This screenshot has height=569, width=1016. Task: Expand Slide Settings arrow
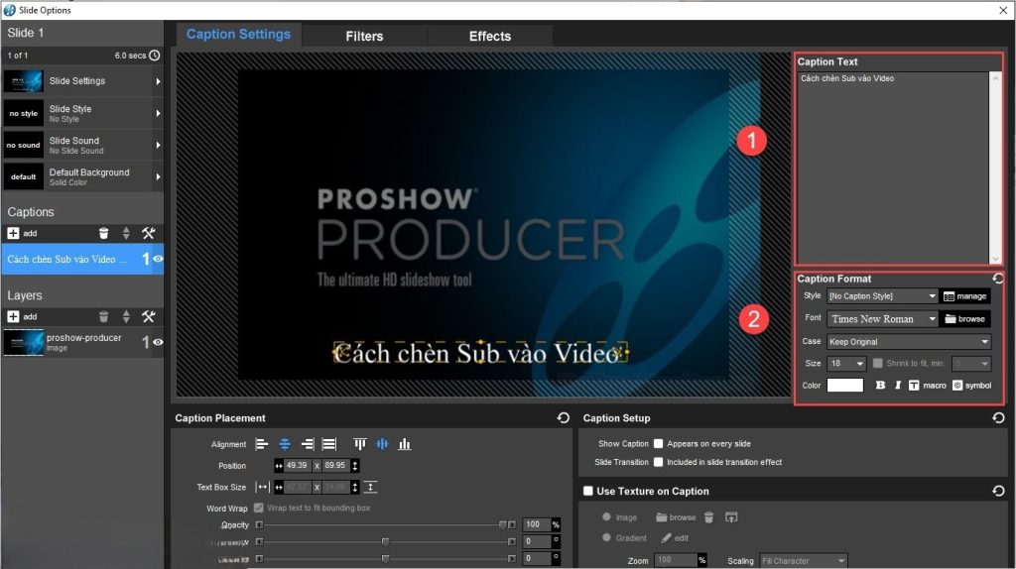pyautogui.click(x=158, y=81)
